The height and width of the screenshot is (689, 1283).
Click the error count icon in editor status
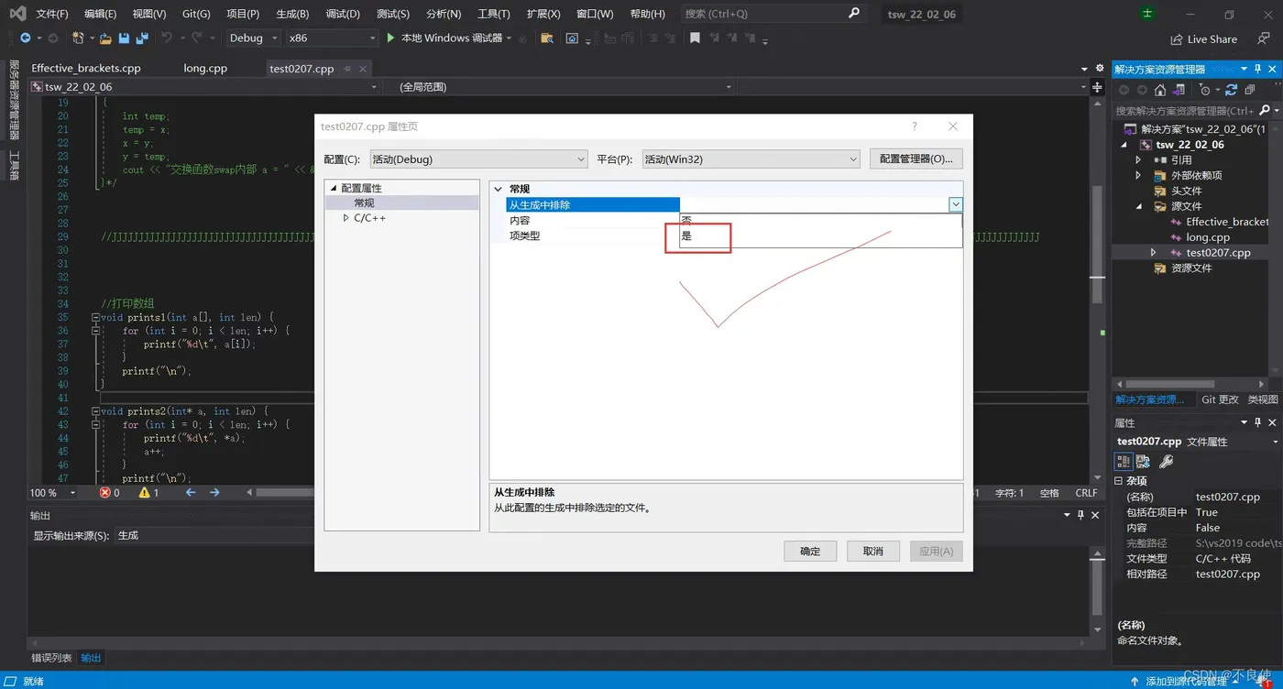point(105,493)
